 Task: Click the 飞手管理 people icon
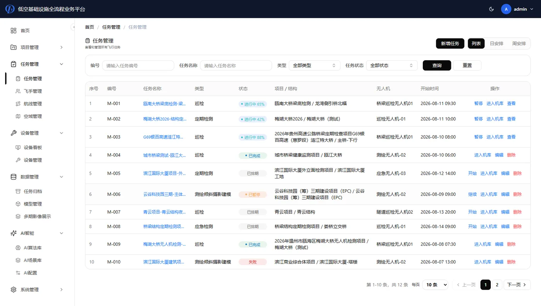coord(18,91)
